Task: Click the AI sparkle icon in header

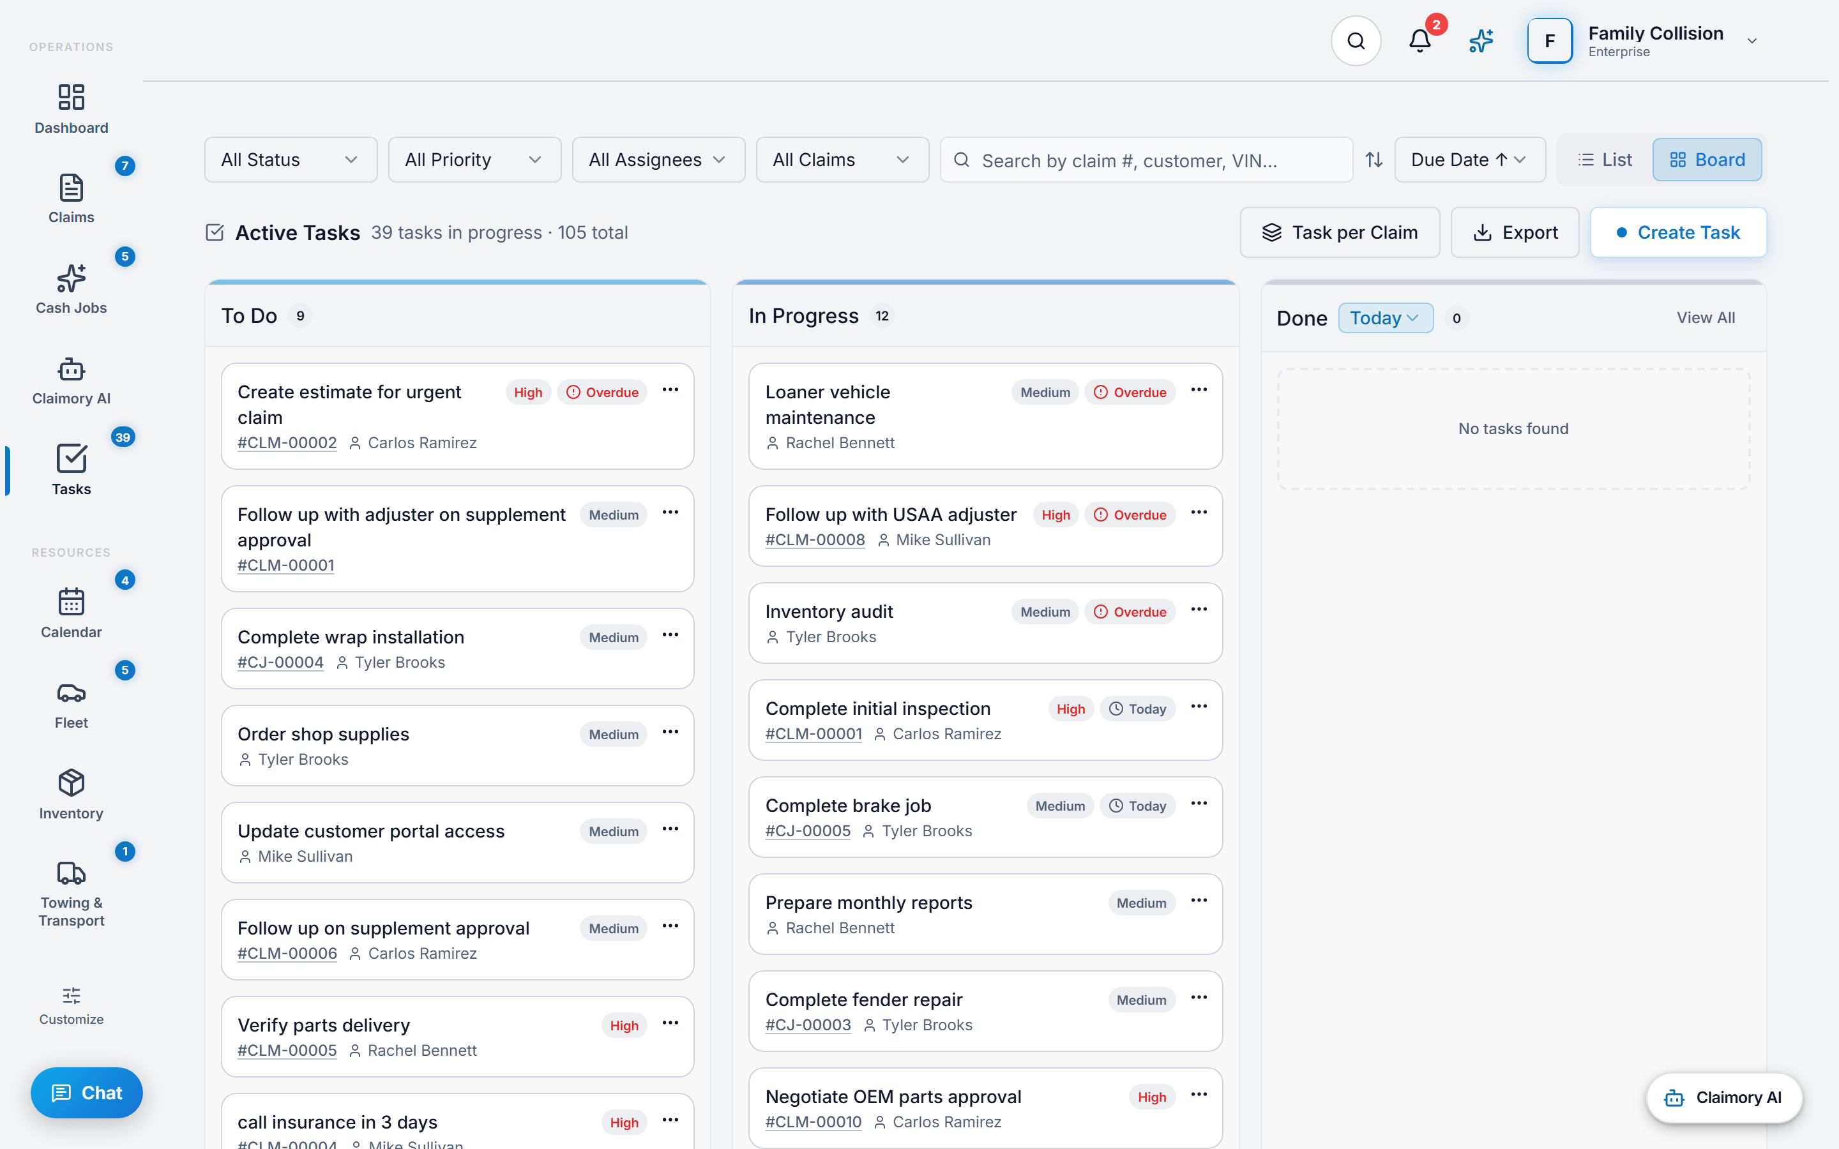Action: click(1481, 41)
